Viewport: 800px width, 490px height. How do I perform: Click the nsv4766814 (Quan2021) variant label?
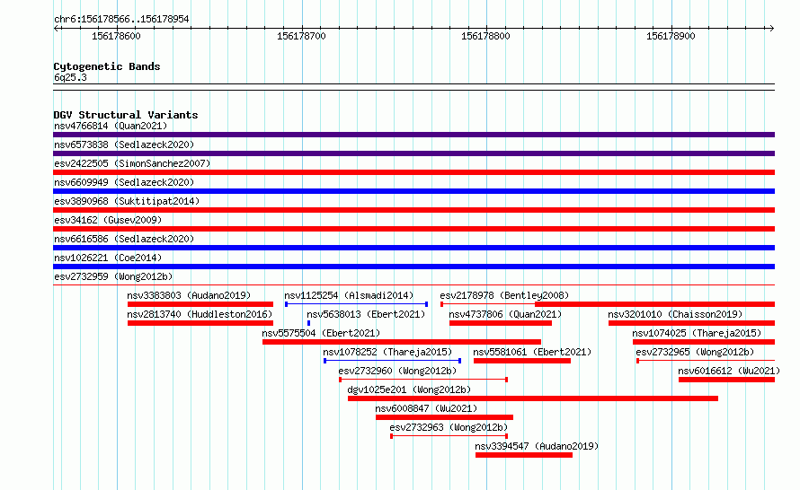point(111,126)
